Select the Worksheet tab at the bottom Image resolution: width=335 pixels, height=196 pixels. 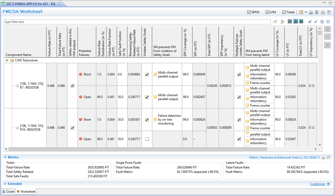tap(26, 192)
